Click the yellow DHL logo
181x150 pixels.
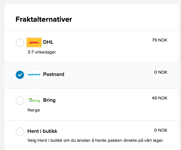[34, 43]
